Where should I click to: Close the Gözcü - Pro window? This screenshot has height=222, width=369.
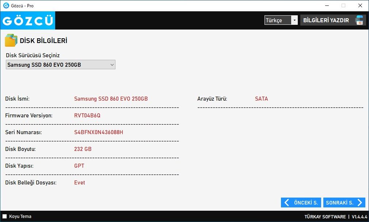point(360,5)
